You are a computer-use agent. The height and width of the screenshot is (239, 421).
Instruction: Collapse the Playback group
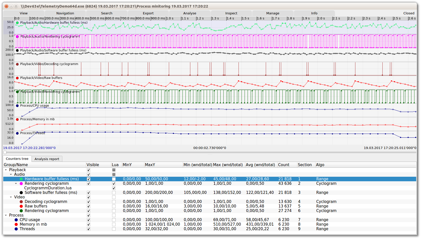[6, 170]
